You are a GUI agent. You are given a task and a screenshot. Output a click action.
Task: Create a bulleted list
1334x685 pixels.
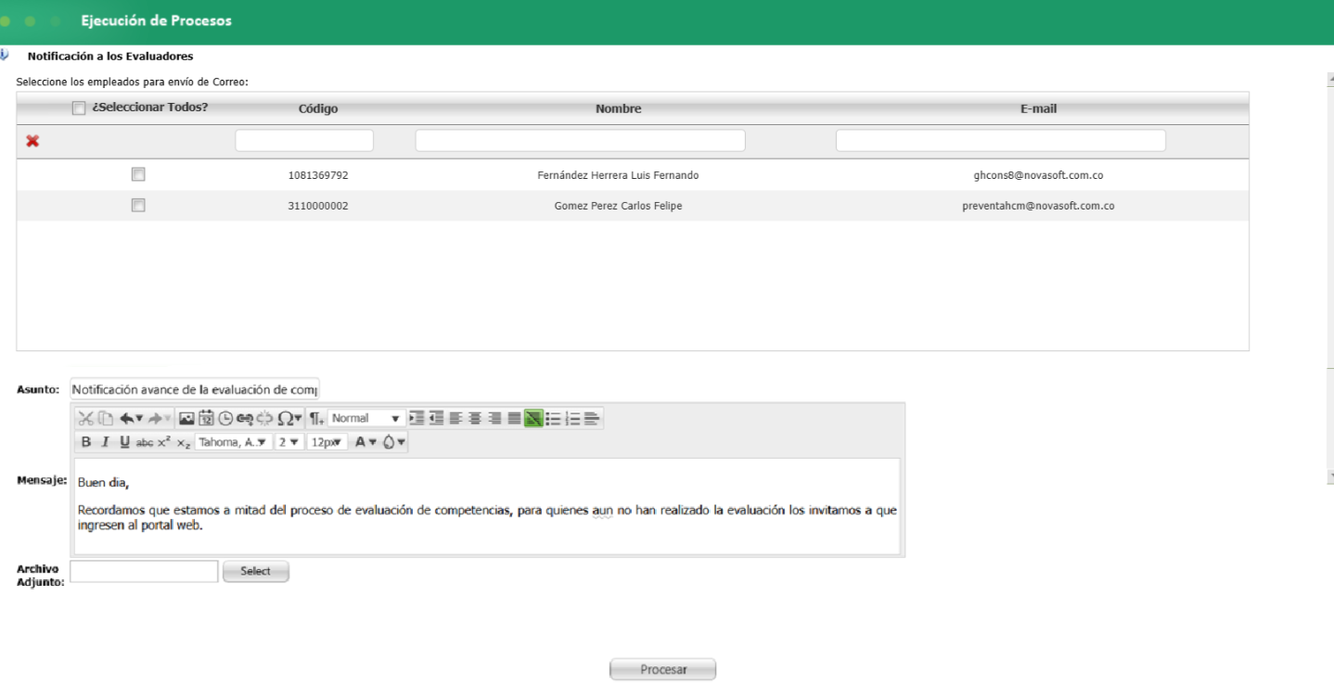point(554,418)
